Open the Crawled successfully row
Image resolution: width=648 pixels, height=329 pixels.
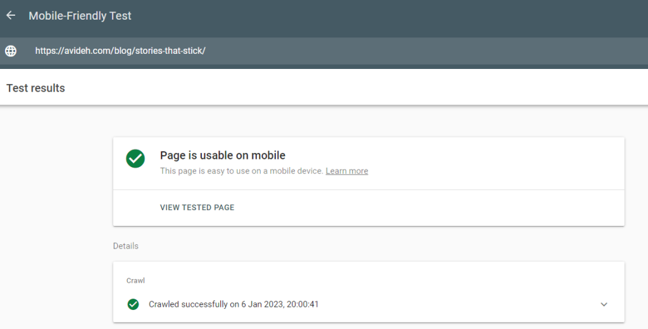pos(369,304)
